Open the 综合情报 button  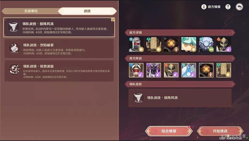pos(169,131)
